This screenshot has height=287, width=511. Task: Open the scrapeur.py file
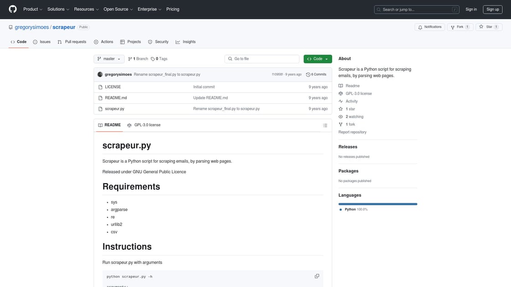point(115,109)
